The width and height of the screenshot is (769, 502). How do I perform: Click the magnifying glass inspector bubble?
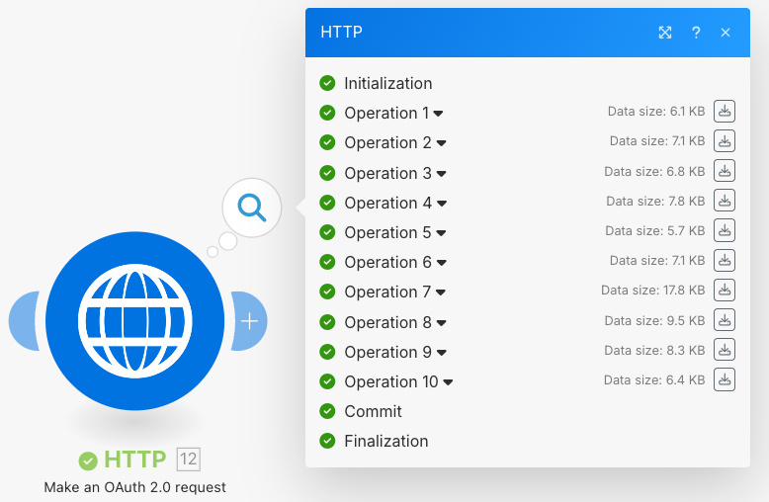click(252, 208)
